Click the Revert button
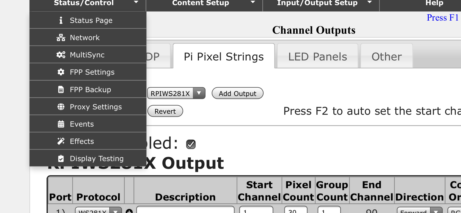This screenshot has width=461, height=213. click(165, 111)
